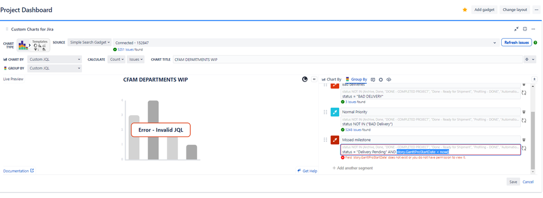Open the cloud upload icon tab
The image size is (543, 198).
pos(389,79)
